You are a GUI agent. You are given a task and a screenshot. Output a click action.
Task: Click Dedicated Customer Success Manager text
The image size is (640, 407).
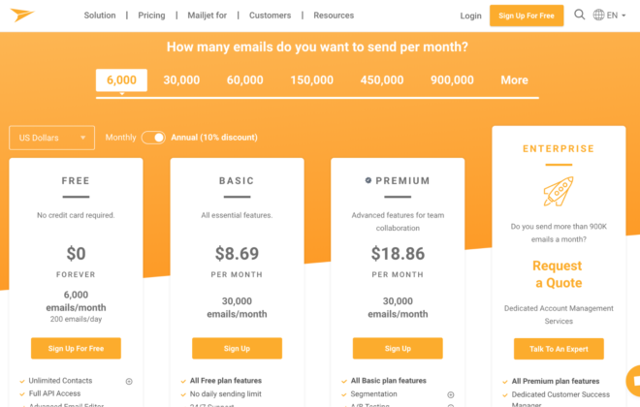click(x=560, y=399)
